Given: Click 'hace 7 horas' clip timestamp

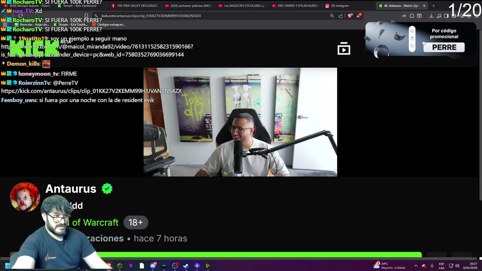Looking at the screenshot, I should [x=160, y=238].
